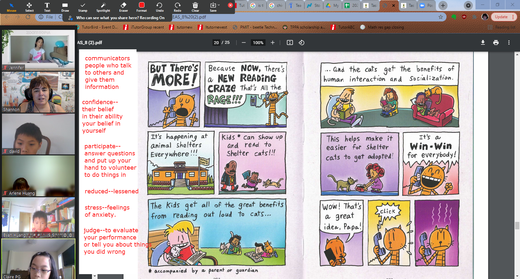Open TutorBird - Event D... bookmark
The width and height of the screenshot is (520, 279).
97,27
